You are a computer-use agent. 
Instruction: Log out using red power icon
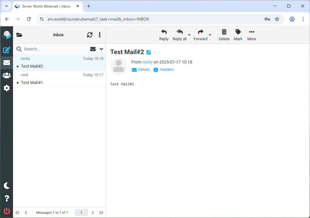(6, 211)
